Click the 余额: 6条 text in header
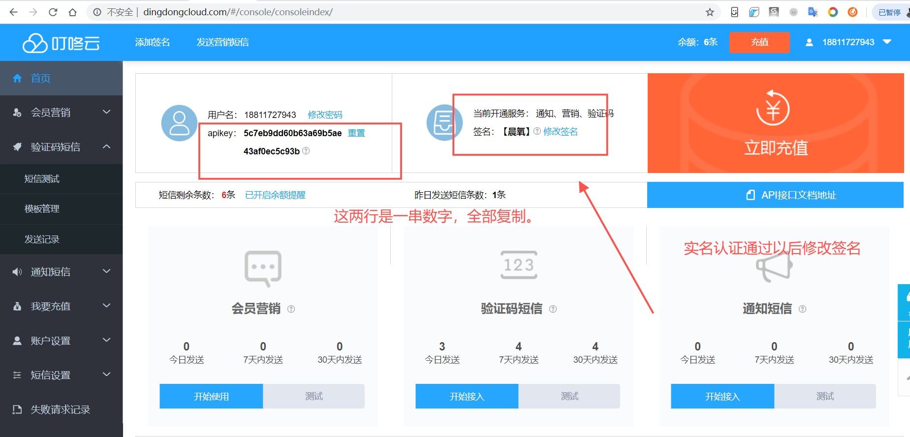Screen dimensions: 910x437 697,42
